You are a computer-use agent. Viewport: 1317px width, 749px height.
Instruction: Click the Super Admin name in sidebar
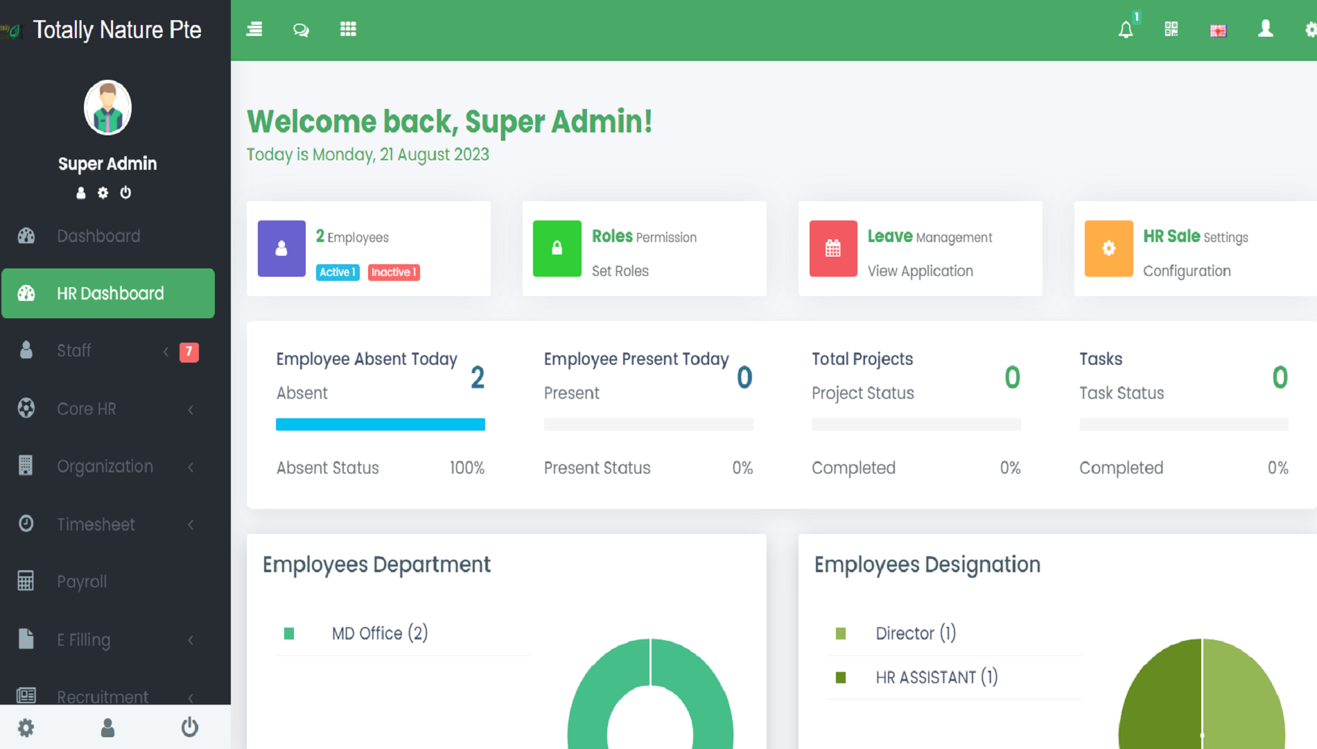pyautogui.click(x=107, y=164)
